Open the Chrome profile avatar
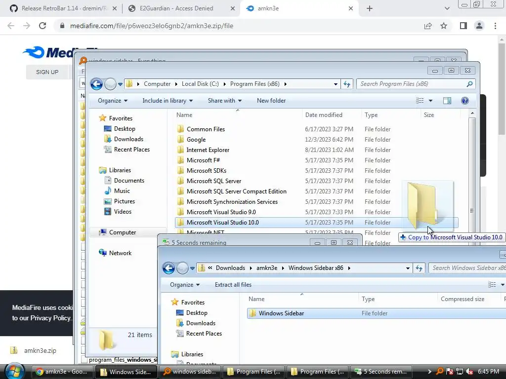506x379 pixels. tap(479, 26)
